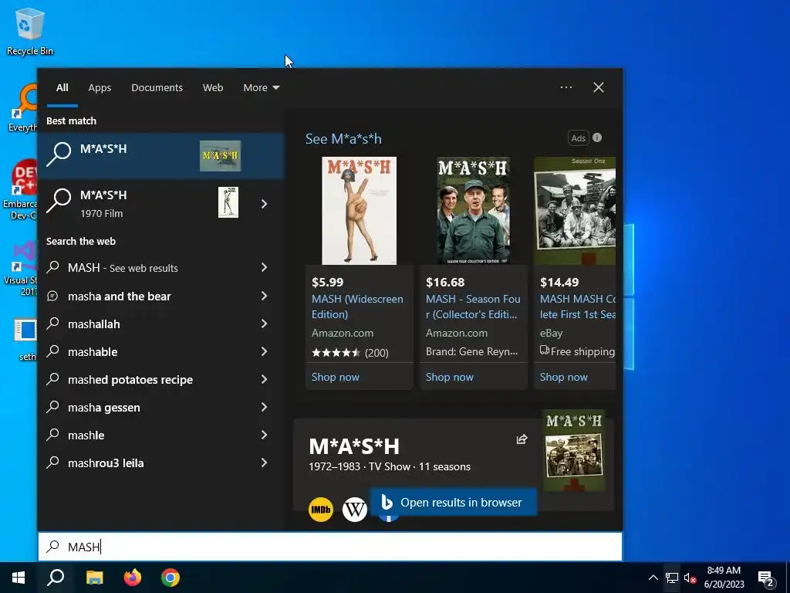Click the network status tray icon
The height and width of the screenshot is (593, 790).
[672, 578]
